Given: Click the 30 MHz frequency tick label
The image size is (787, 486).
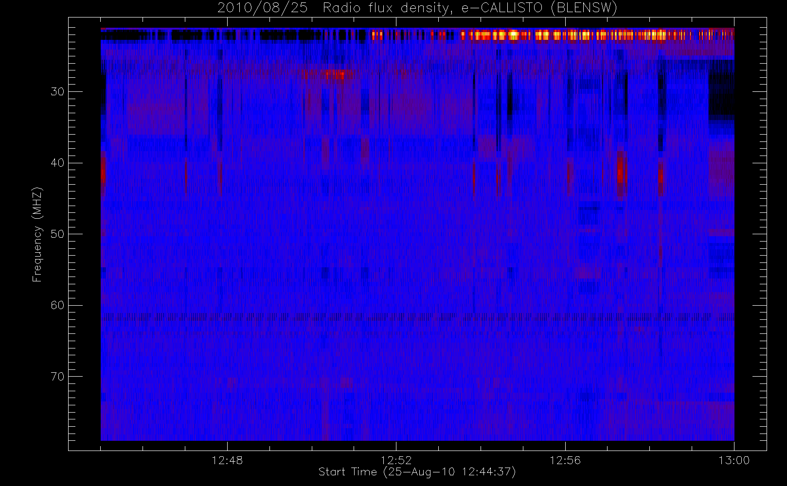Looking at the screenshot, I should pyautogui.click(x=57, y=91).
